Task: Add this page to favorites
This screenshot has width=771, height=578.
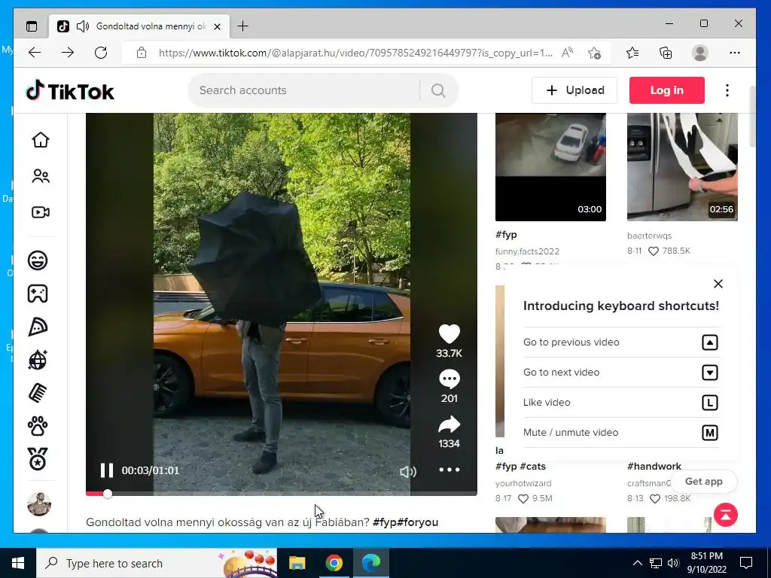Action: point(595,53)
